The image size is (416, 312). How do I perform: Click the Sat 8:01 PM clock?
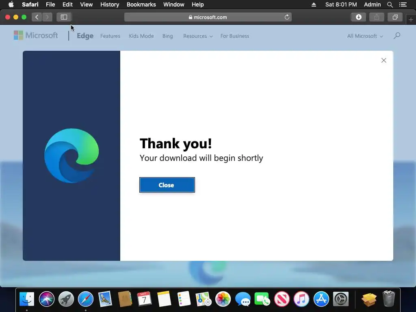coord(341,4)
